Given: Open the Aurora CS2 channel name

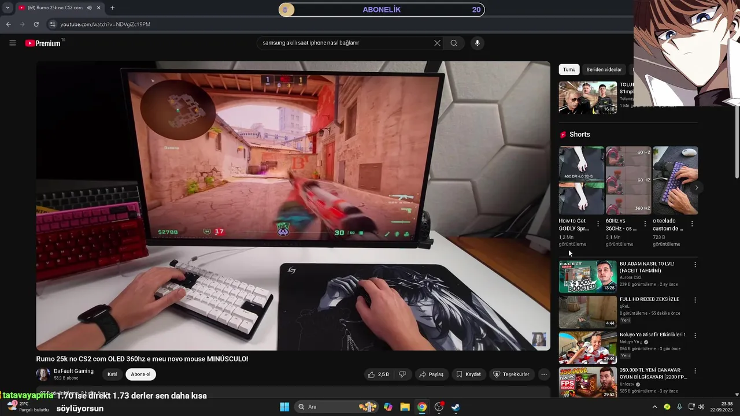Looking at the screenshot, I should [630, 278].
